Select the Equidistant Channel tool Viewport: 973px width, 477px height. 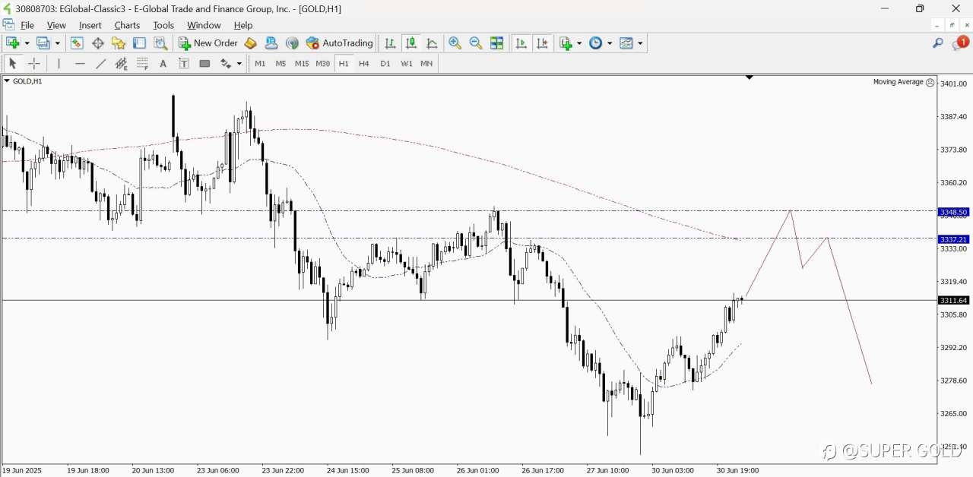[121, 64]
